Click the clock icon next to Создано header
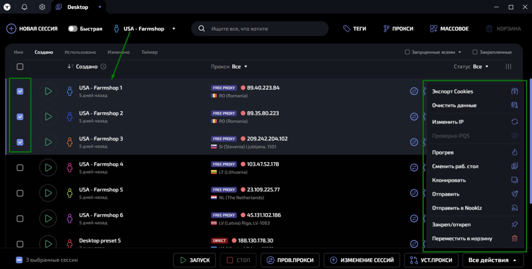 [x=104, y=66]
